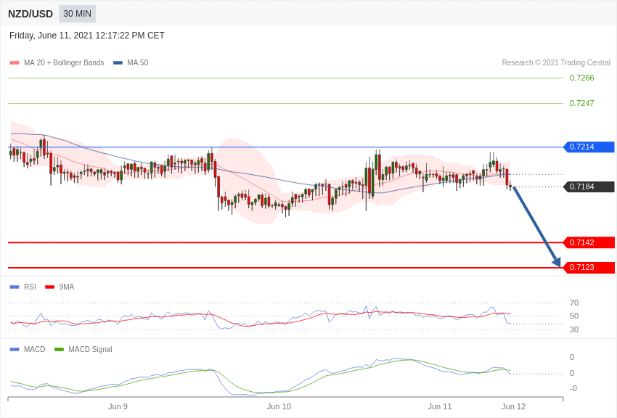The width and height of the screenshot is (617, 418).
Task: Click the date and time text line
Action: click(x=87, y=36)
